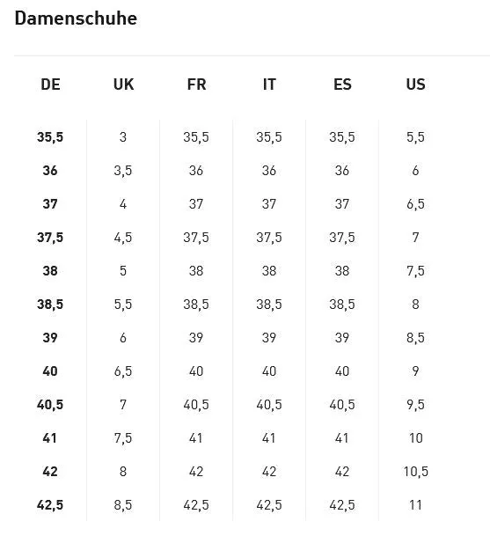Click DE size 42,5 row label
The width and height of the screenshot is (490, 558).
point(50,505)
